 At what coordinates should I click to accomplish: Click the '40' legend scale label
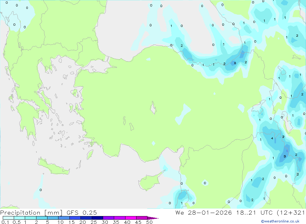click(127, 222)
